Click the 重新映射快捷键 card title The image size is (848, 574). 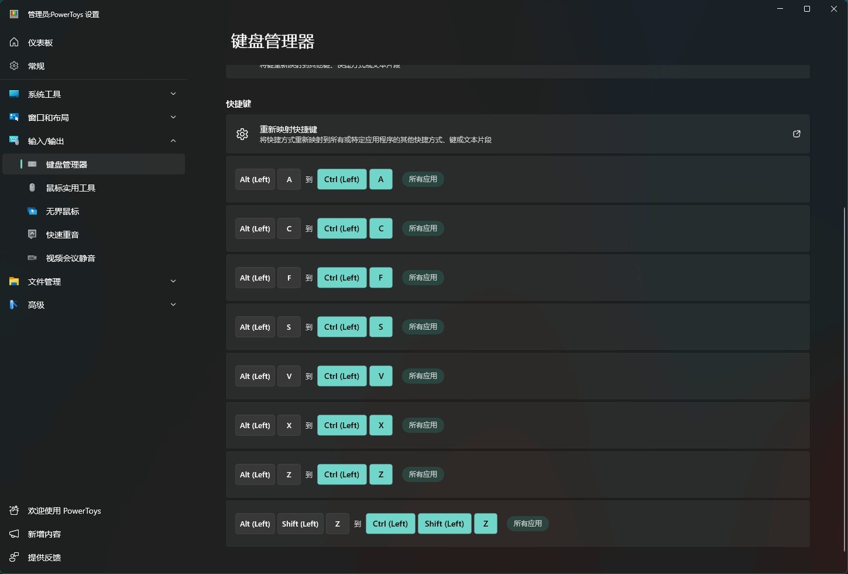(x=289, y=129)
